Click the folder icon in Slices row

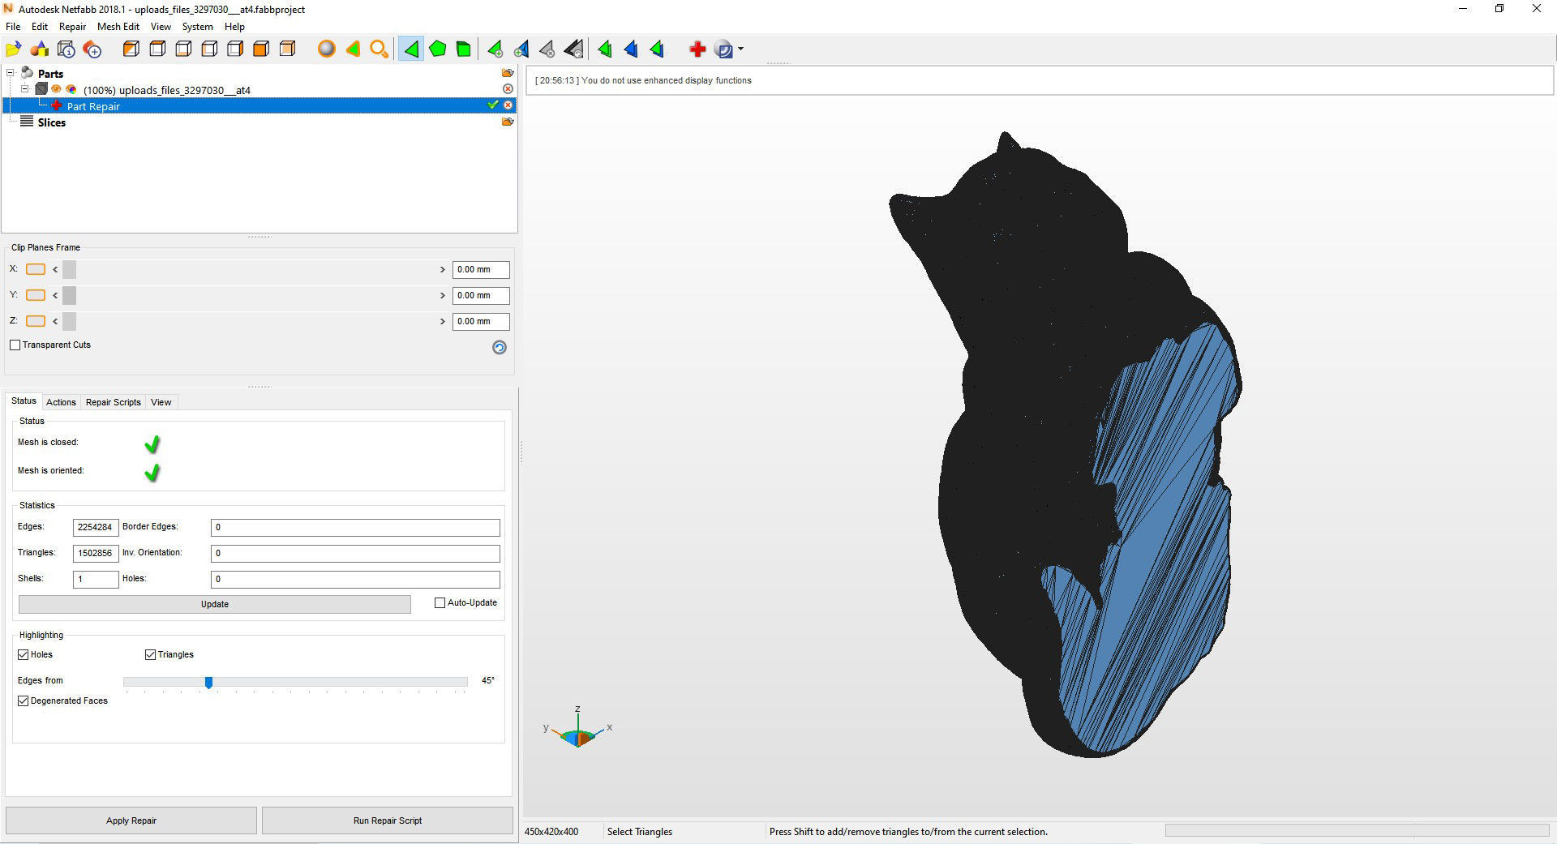[508, 122]
